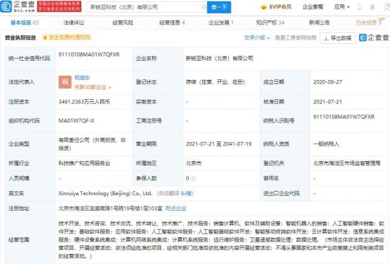
Task: Select company name 新锐亚科技（北京）有限公司 in table
Action: pyautogui.click(x=220, y=58)
